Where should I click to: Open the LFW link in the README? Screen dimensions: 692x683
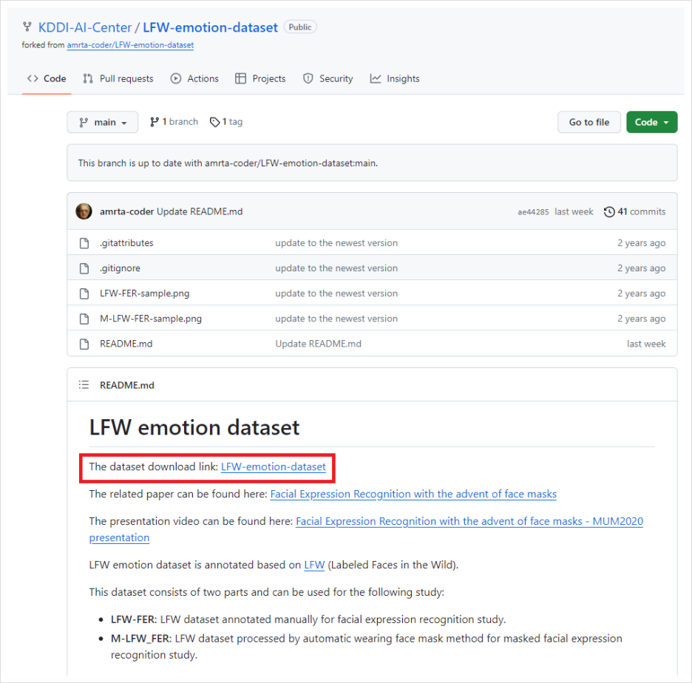pyautogui.click(x=314, y=565)
